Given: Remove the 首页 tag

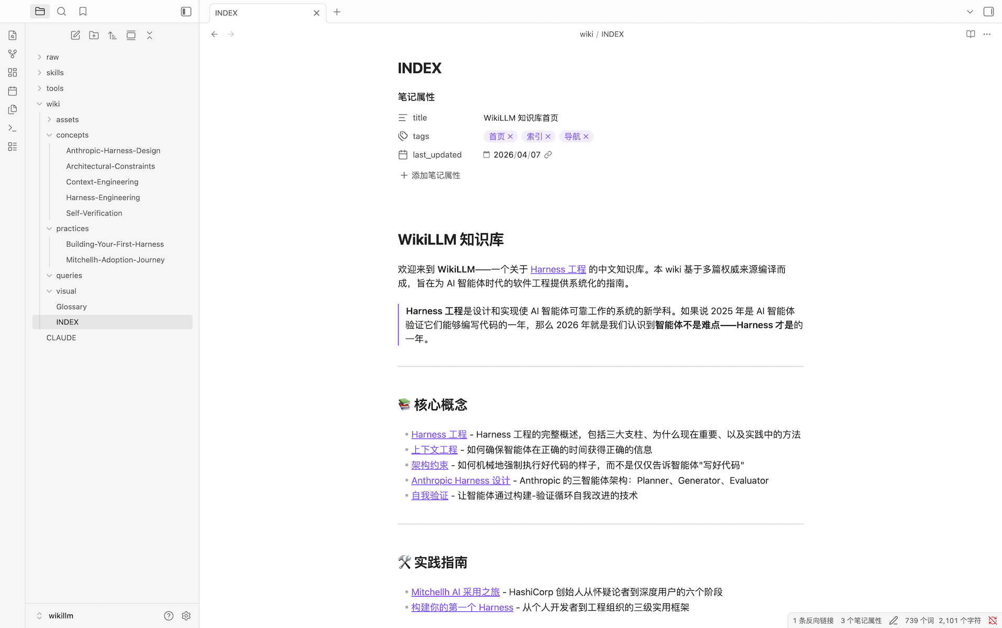Looking at the screenshot, I should (510, 137).
